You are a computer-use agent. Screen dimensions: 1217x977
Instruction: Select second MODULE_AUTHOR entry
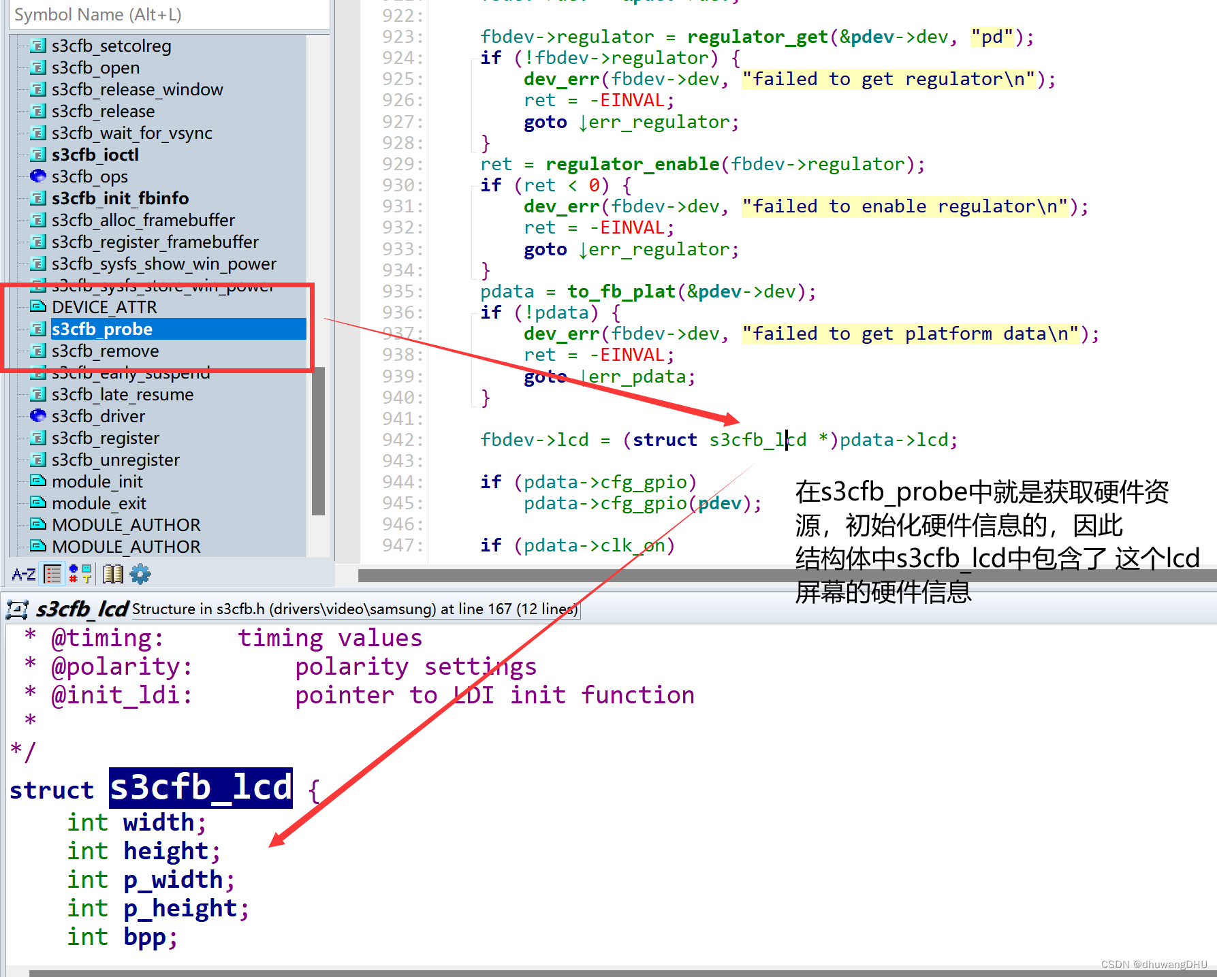[x=126, y=547]
